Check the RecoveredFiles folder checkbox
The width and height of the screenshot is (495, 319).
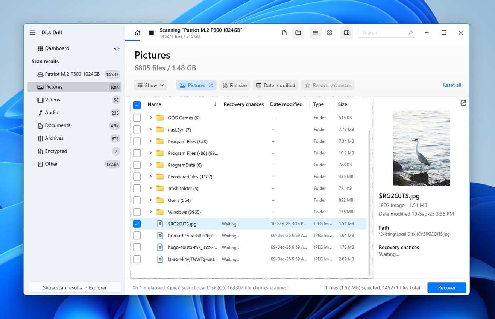click(x=137, y=177)
